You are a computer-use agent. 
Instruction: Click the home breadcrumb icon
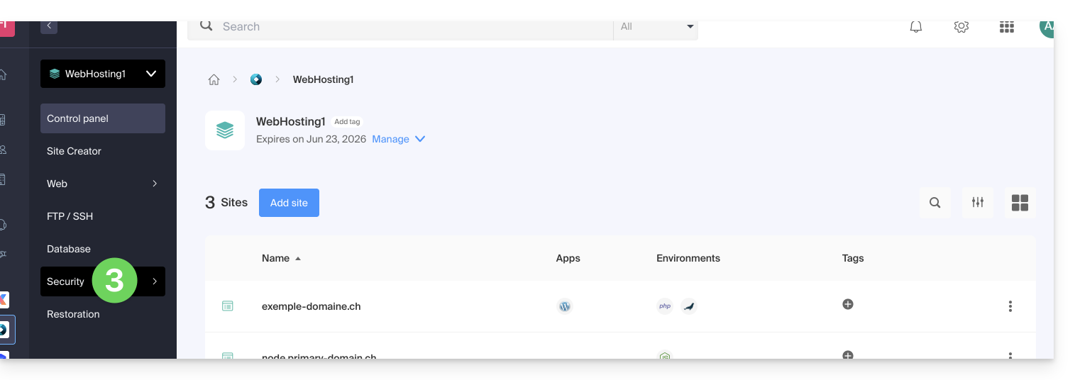[x=214, y=79]
